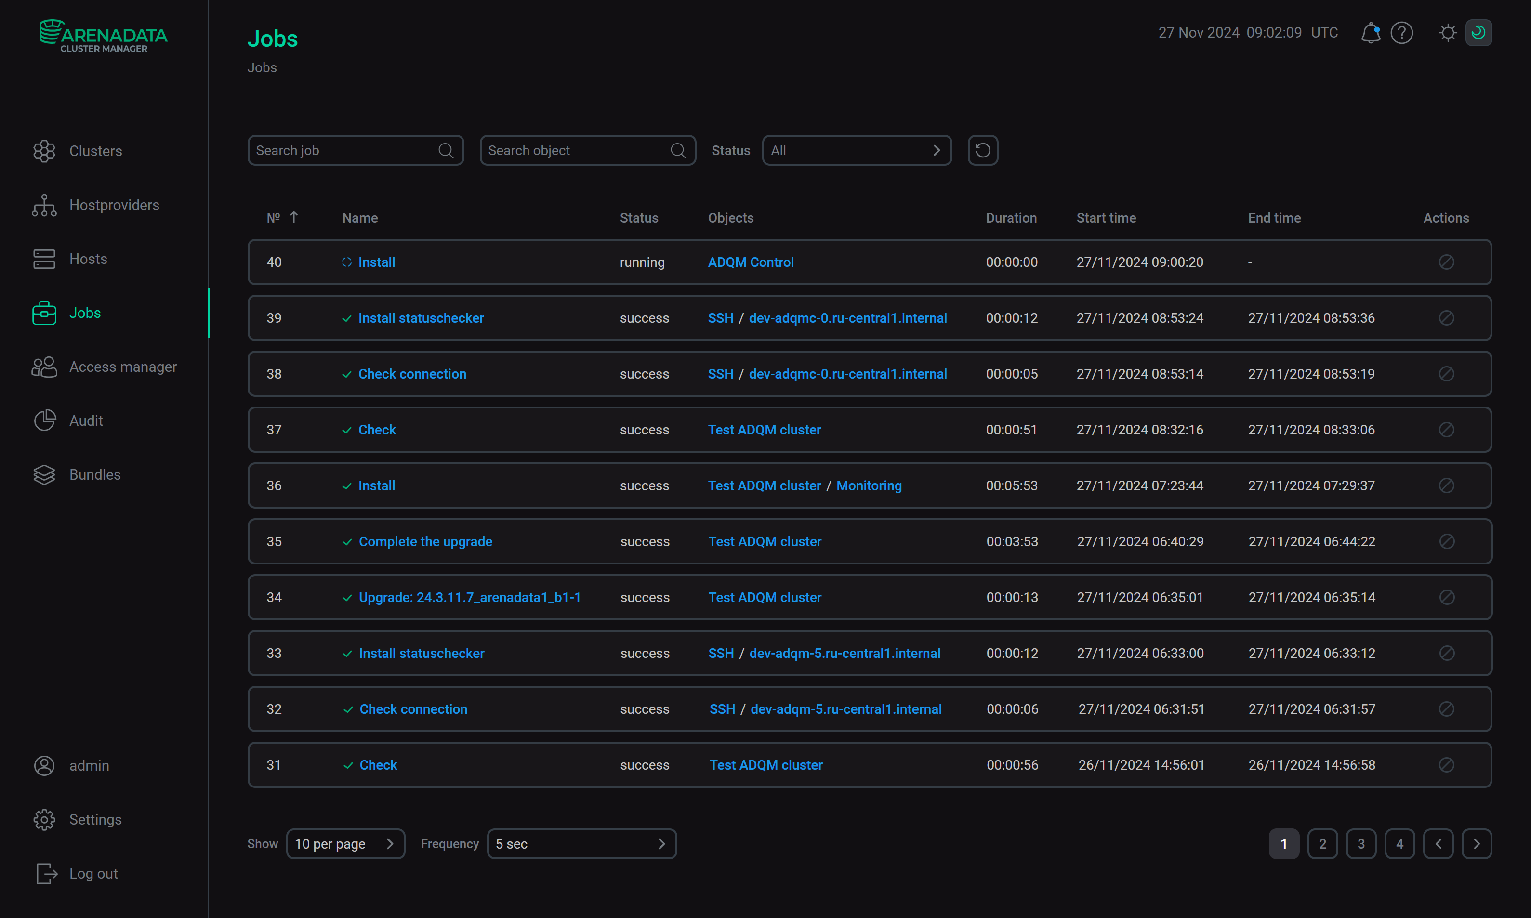The width and height of the screenshot is (1531, 918).
Task: Sort jobs by the № column arrow
Action: pyautogui.click(x=294, y=217)
